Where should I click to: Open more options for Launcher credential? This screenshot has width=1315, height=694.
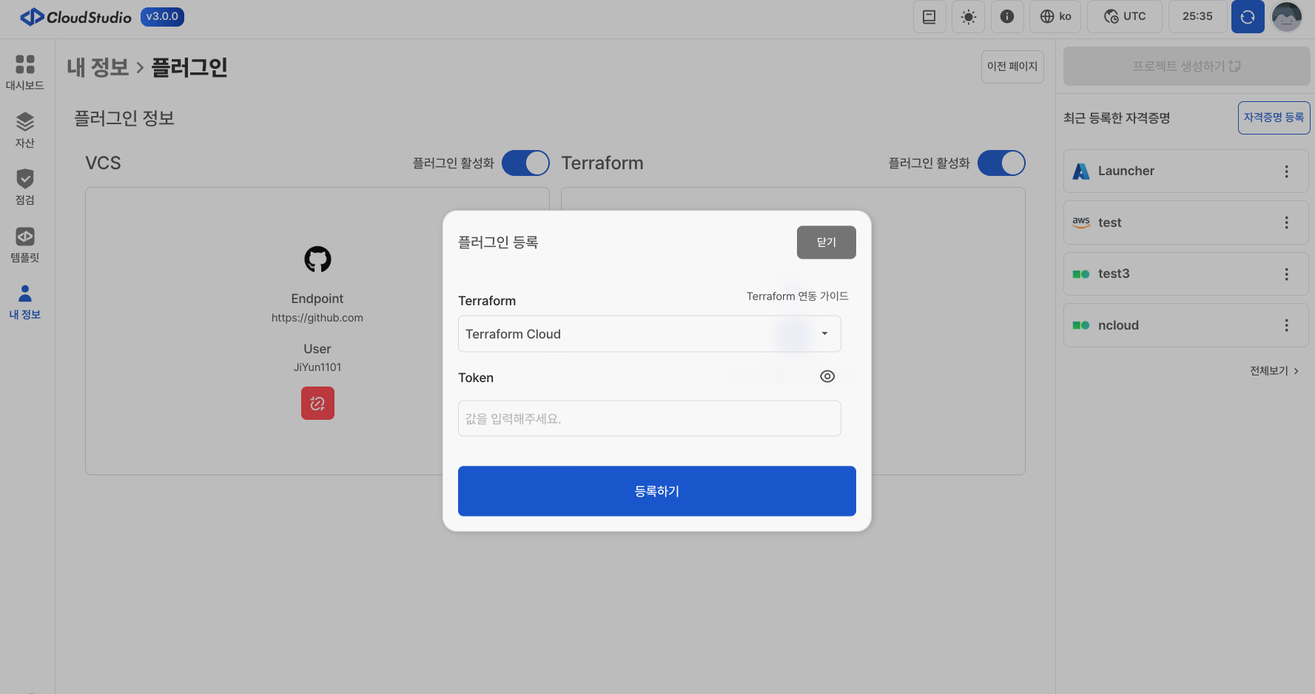pos(1286,171)
